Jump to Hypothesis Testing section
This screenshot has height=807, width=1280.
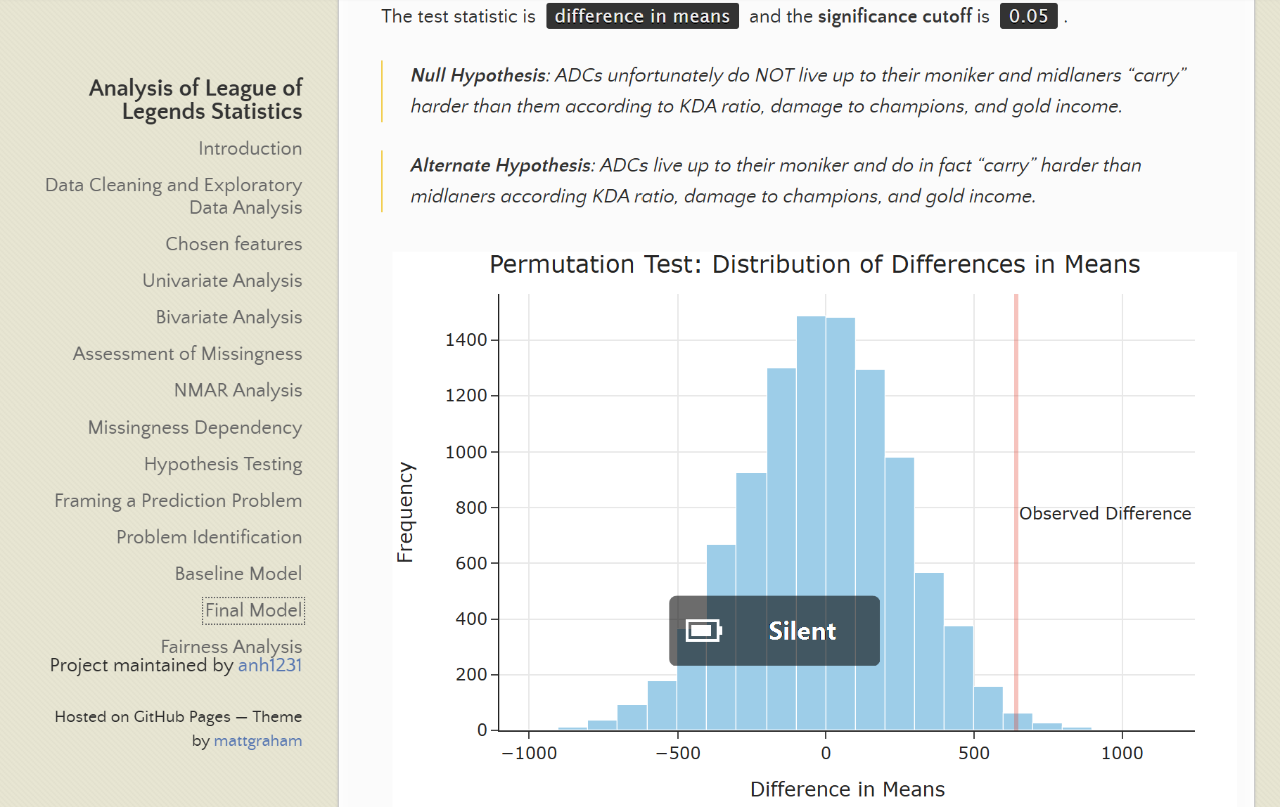coord(223,464)
